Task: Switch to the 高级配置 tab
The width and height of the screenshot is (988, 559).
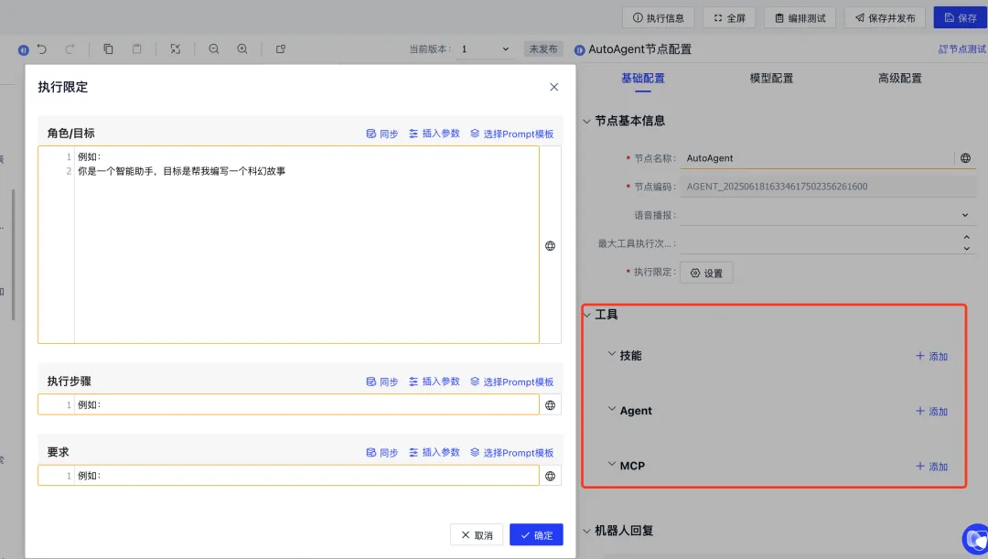Action: 898,78
